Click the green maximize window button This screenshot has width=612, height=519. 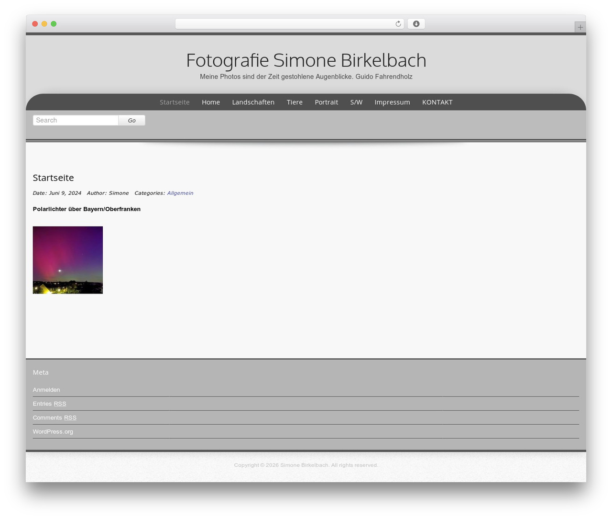tap(54, 24)
